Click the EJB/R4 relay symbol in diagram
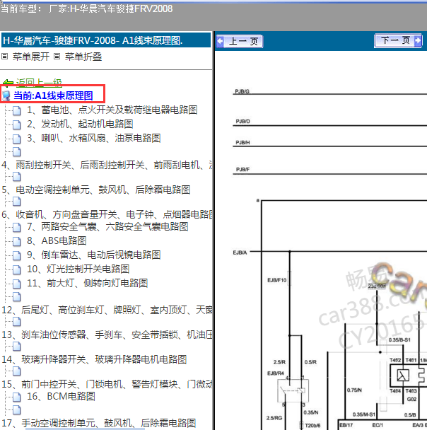The height and width of the screenshot is (430, 427). click(293, 390)
